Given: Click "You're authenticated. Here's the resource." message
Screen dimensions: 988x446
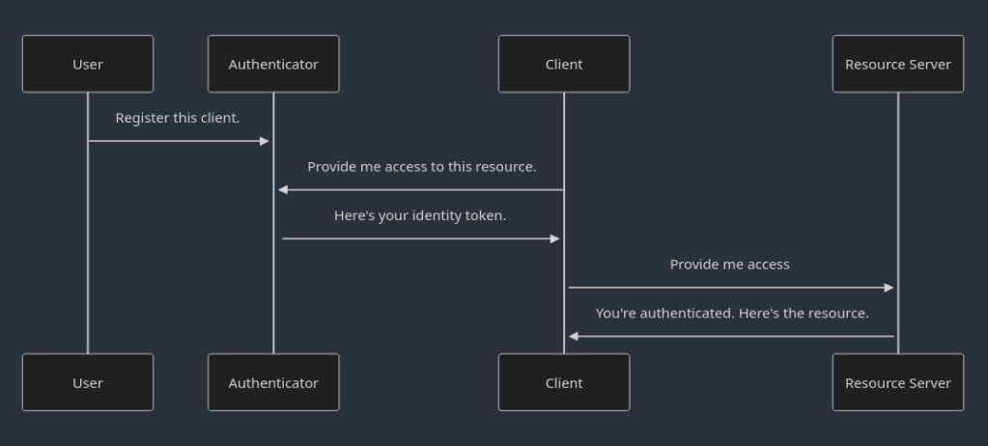Looking at the screenshot, I should click(732, 313).
